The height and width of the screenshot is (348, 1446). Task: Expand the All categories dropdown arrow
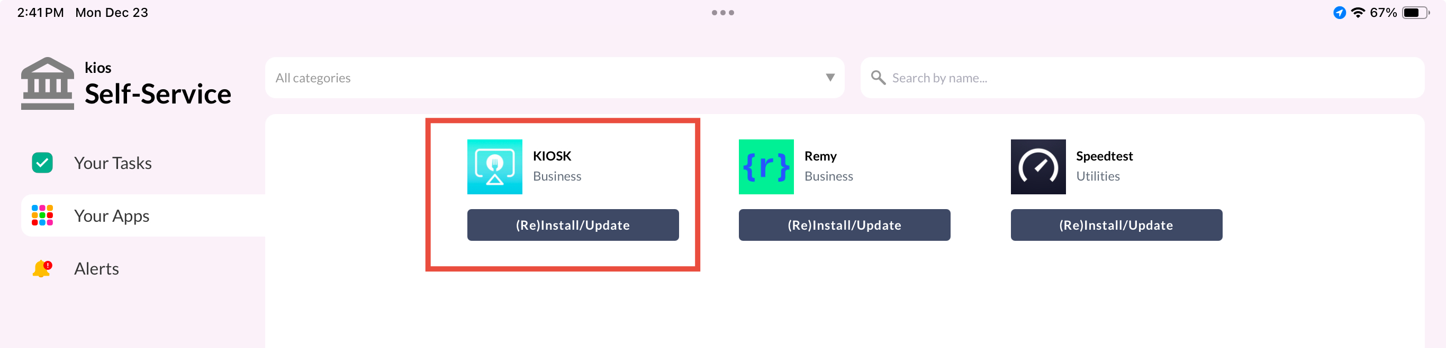[830, 77]
